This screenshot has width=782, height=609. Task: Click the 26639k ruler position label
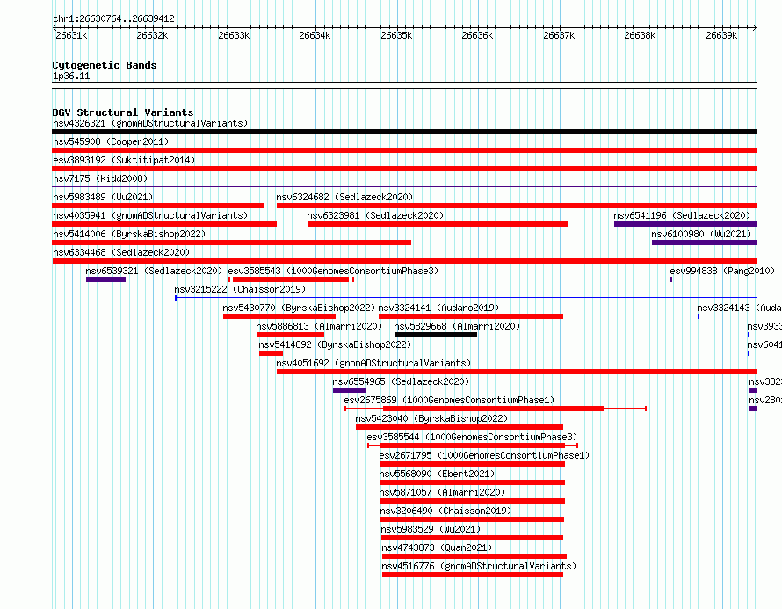[x=721, y=35]
